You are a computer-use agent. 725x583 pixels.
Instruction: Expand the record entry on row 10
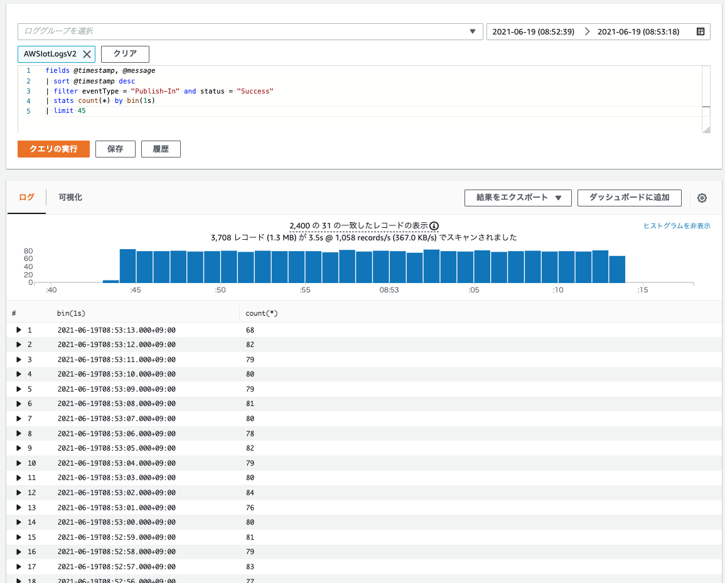click(x=18, y=463)
